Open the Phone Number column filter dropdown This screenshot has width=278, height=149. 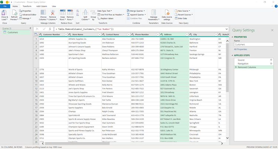(x=158, y=35)
